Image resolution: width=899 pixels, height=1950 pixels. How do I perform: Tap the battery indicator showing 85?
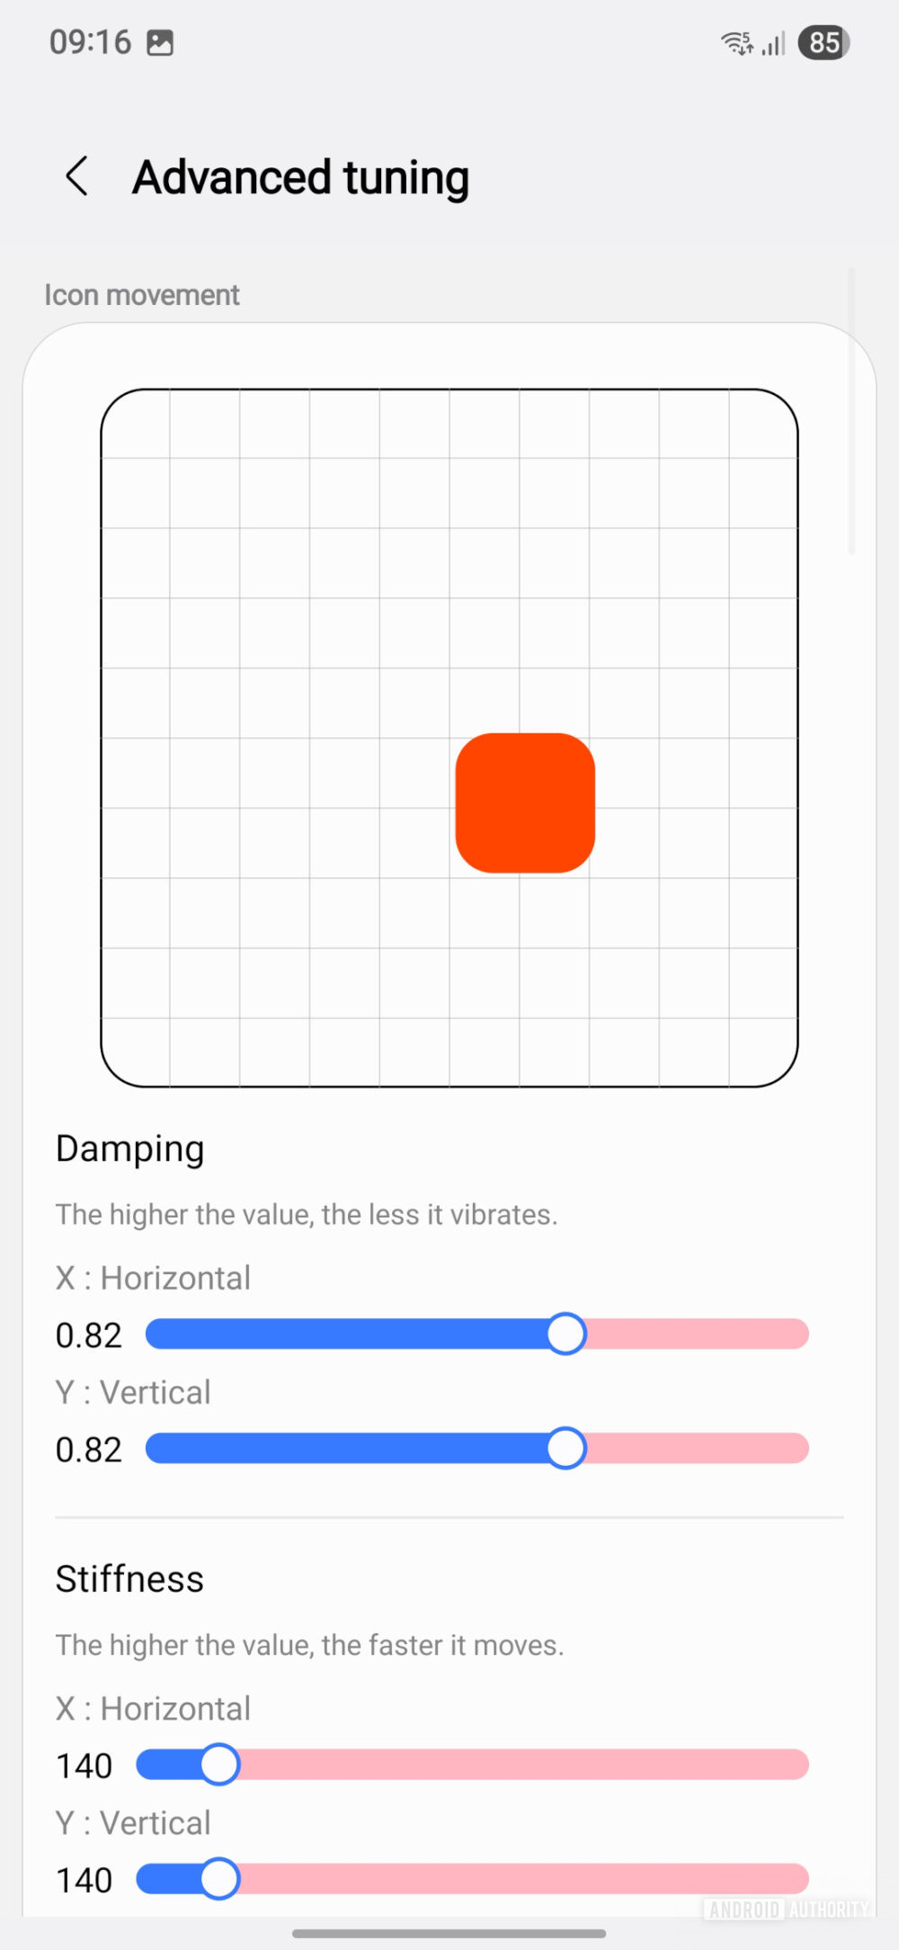824,42
